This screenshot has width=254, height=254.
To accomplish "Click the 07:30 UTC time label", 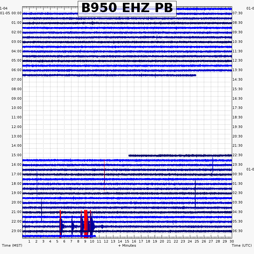I will click(x=237, y=13).
